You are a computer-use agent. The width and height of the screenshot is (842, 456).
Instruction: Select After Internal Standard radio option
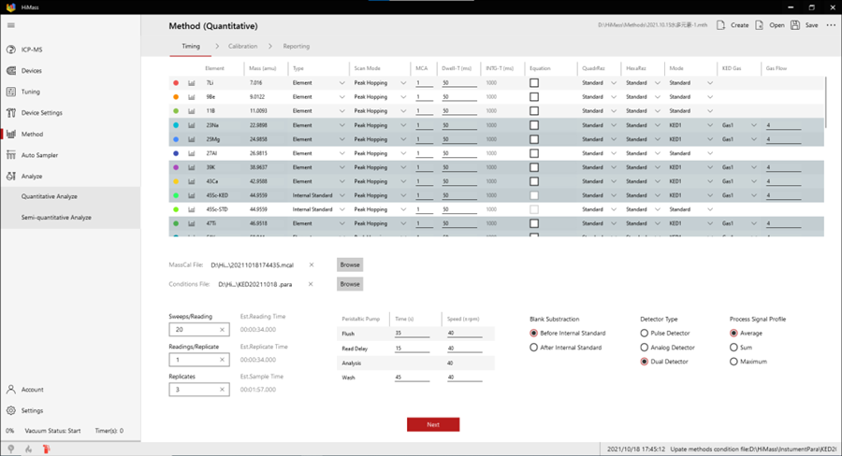(534, 348)
